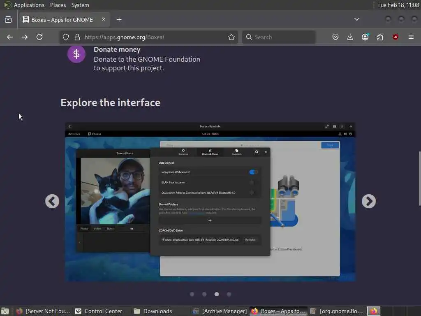Open the Firefox hamburger menu

click(x=411, y=37)
